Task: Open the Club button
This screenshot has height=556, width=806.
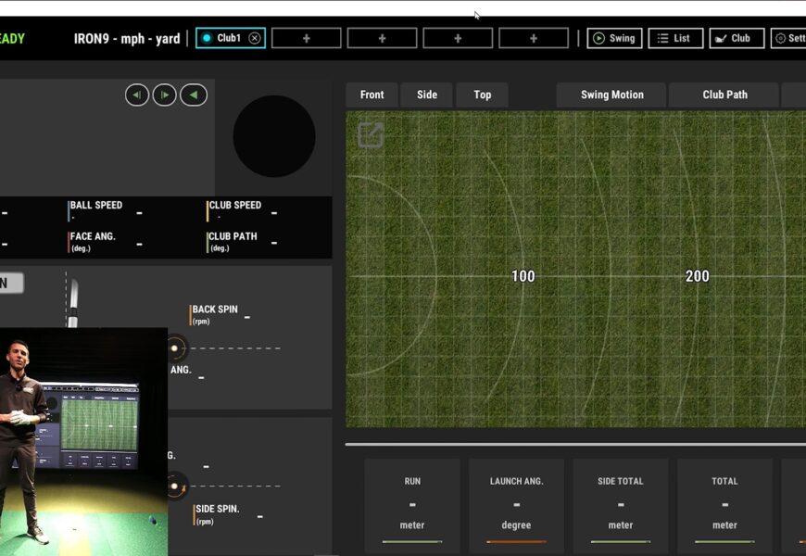Action: coord(737,38)
